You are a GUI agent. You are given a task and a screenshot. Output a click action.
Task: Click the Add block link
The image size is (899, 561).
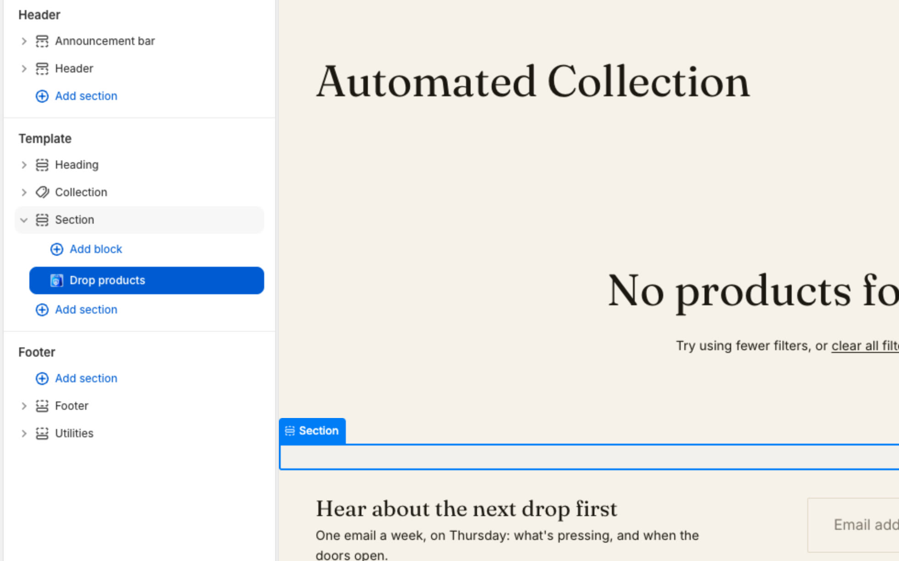tap(96, 249)
